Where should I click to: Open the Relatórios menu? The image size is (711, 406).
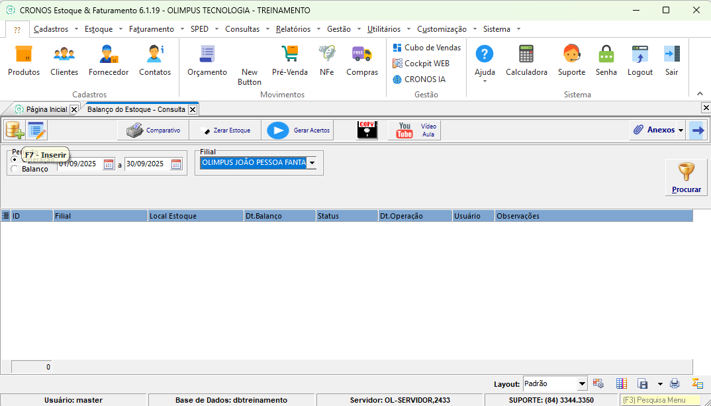[x=293, y=29]
